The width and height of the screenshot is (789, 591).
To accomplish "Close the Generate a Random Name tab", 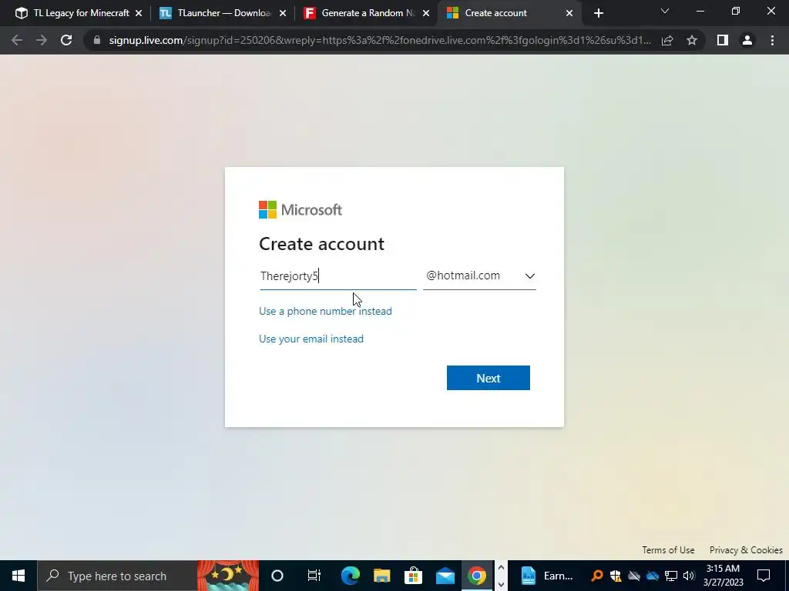I will click(426, 13).
